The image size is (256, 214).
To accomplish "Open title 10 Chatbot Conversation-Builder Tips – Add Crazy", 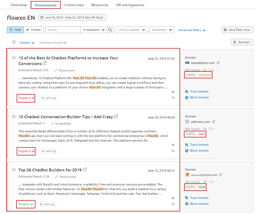I will [66, 117].
